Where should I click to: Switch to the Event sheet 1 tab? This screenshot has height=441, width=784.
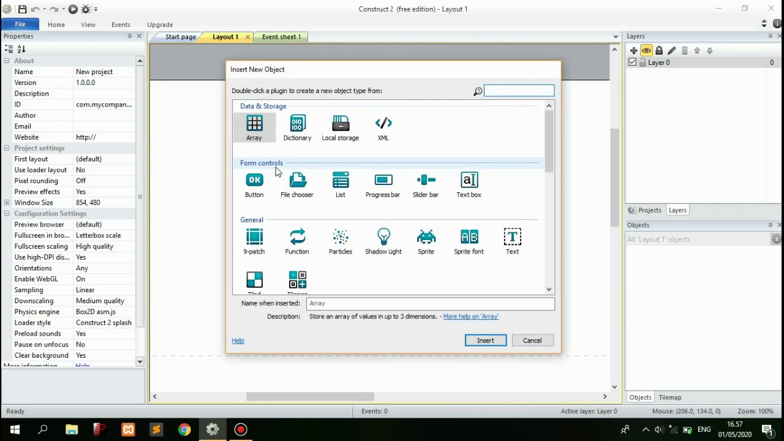coord(281,37)
